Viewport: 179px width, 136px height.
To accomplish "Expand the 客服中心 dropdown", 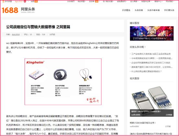I will click(x=159, y=2).
